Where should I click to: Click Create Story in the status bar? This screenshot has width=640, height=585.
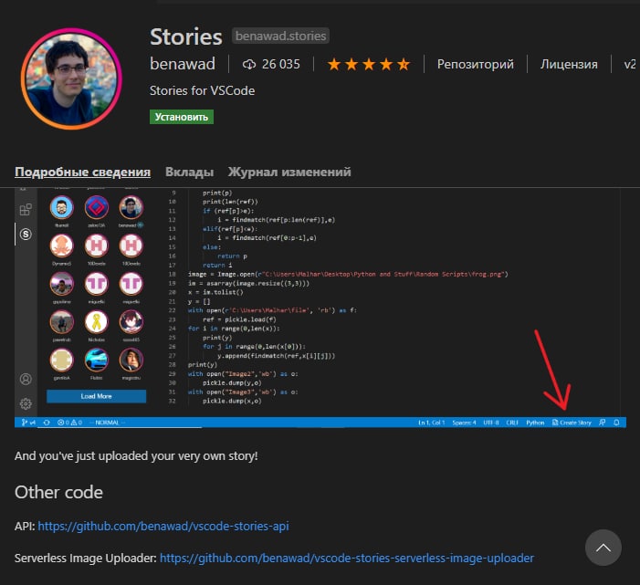coord(572,423)
